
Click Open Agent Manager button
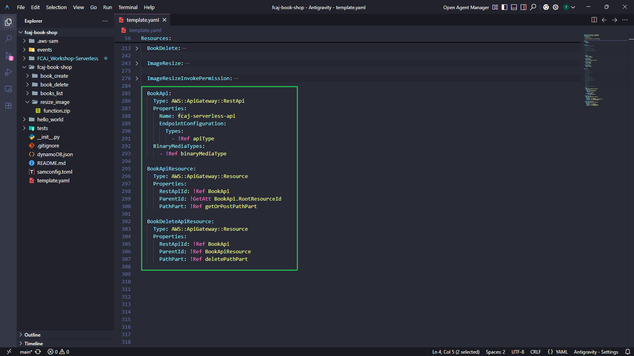click(466, 7)
